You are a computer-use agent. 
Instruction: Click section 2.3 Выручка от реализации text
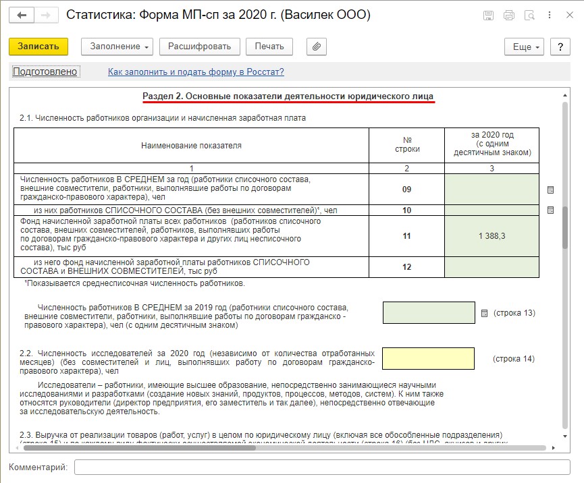pyautogui.click(x=261, y=435)
